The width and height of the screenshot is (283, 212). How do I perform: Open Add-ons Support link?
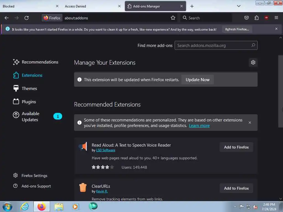32,186
